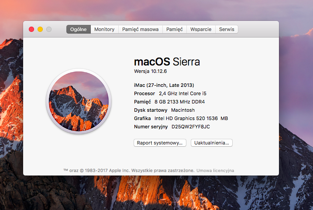Viewport: 313px width, 210px height.
Task: Switch to the Ogólne tab
Action: (79, 29)
